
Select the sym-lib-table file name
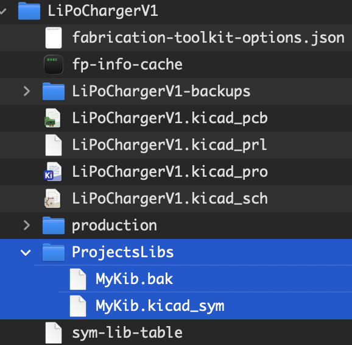click(127, 333)
